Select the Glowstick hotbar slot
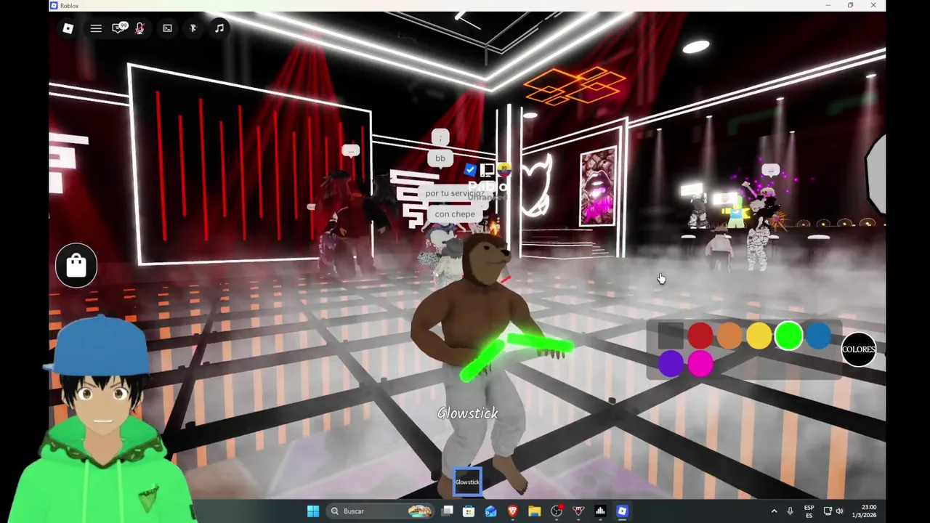Image resolution: width=930 pixels, height=523 pixels. point(467,482)
